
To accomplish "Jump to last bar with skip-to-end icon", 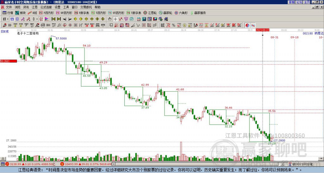I will 59,19.
